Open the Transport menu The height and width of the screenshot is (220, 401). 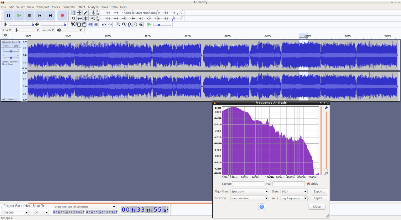[43, 7]
